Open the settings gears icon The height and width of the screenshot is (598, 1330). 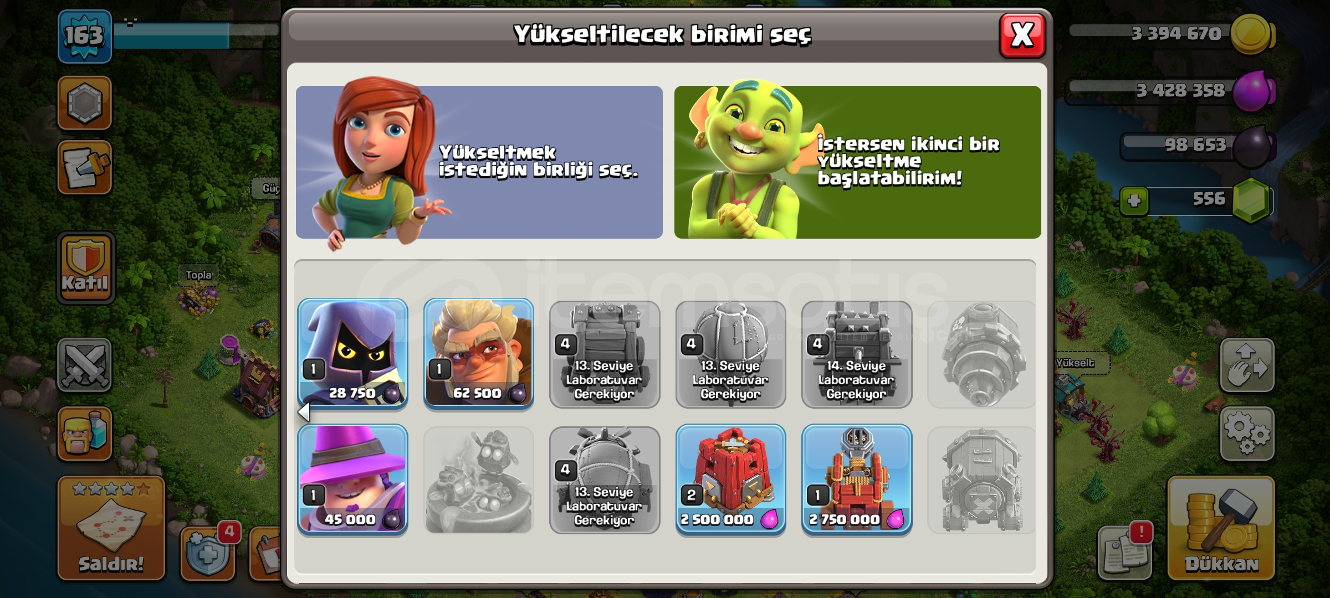[1247, 434]
